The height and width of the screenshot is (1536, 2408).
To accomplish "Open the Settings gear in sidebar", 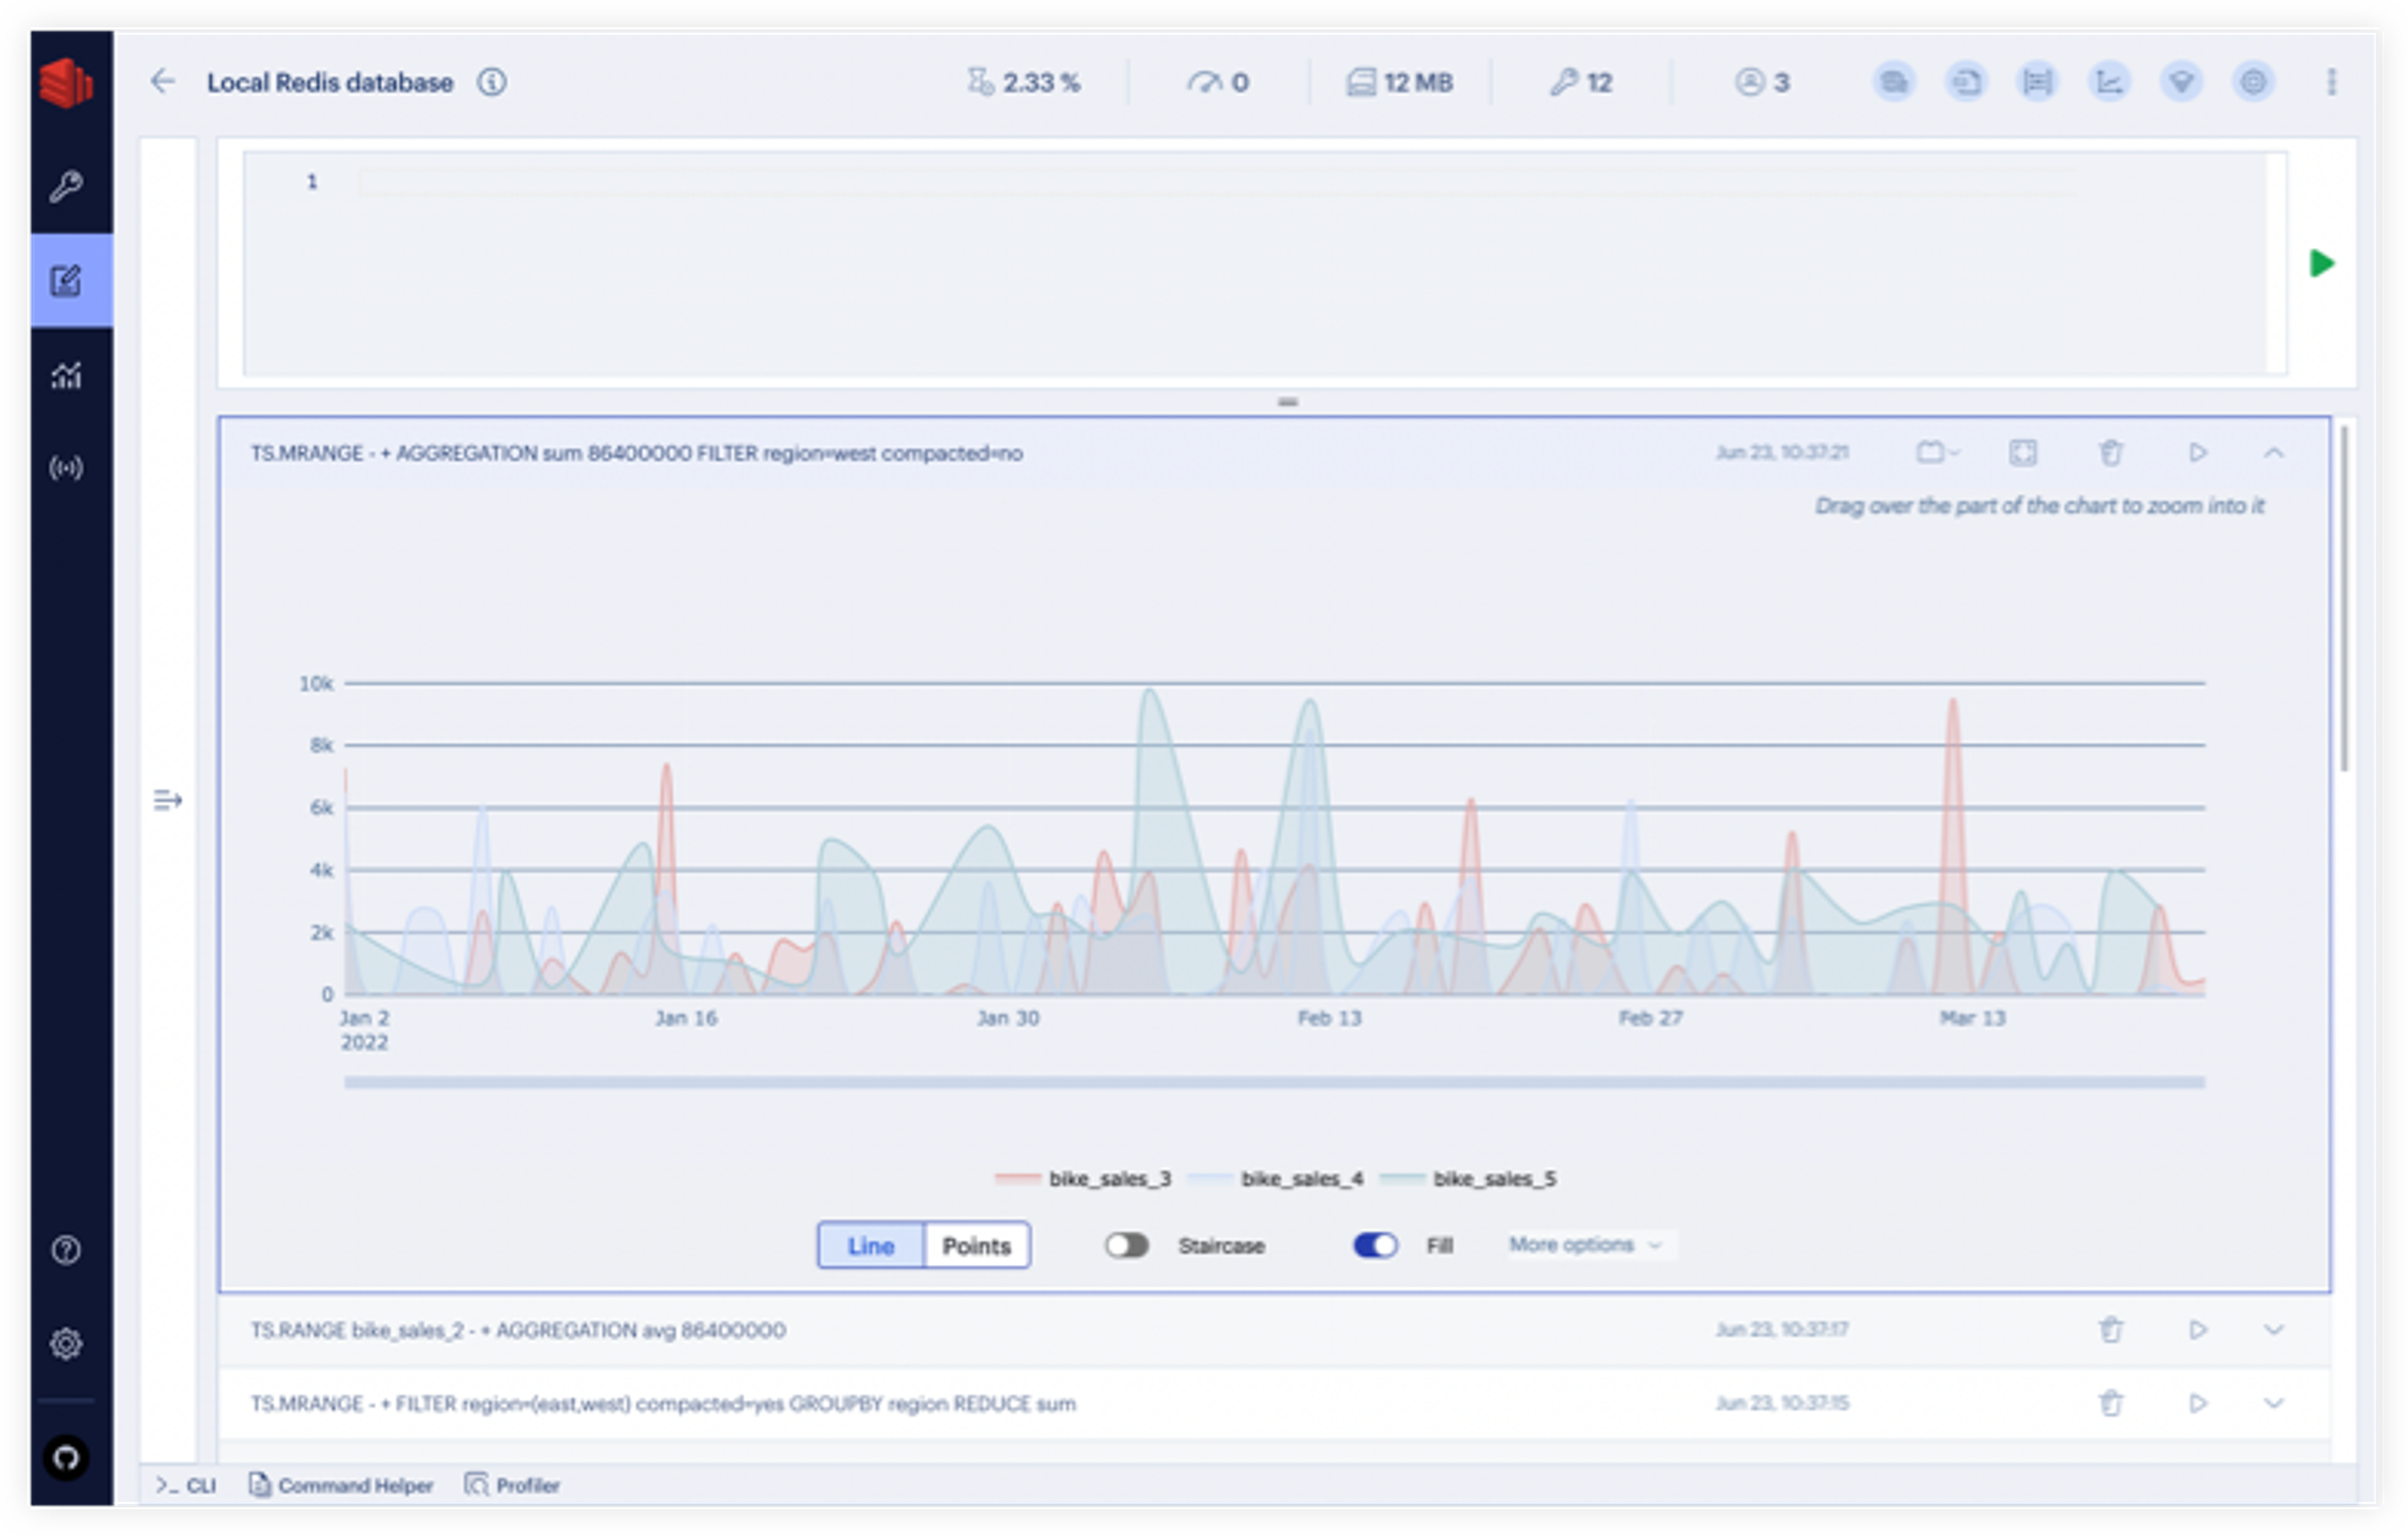I will 66,1343.
